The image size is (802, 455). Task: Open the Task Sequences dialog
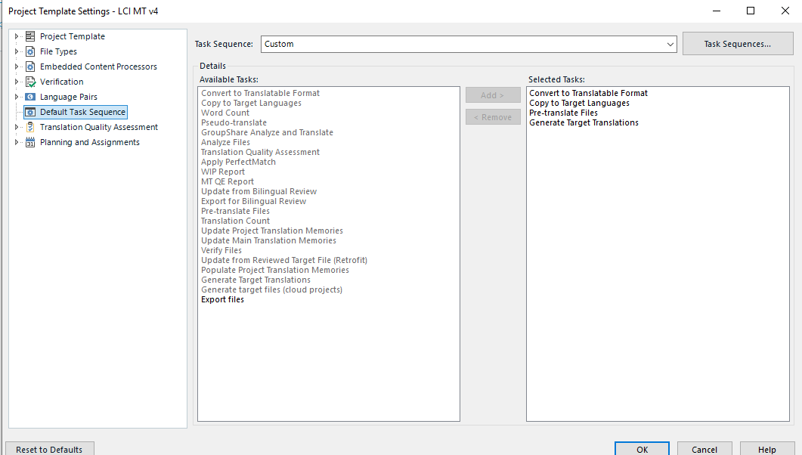[737, 43]
